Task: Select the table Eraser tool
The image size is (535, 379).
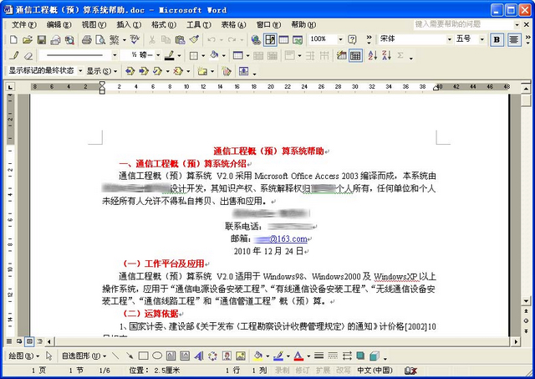Action: tap(28, 55)
